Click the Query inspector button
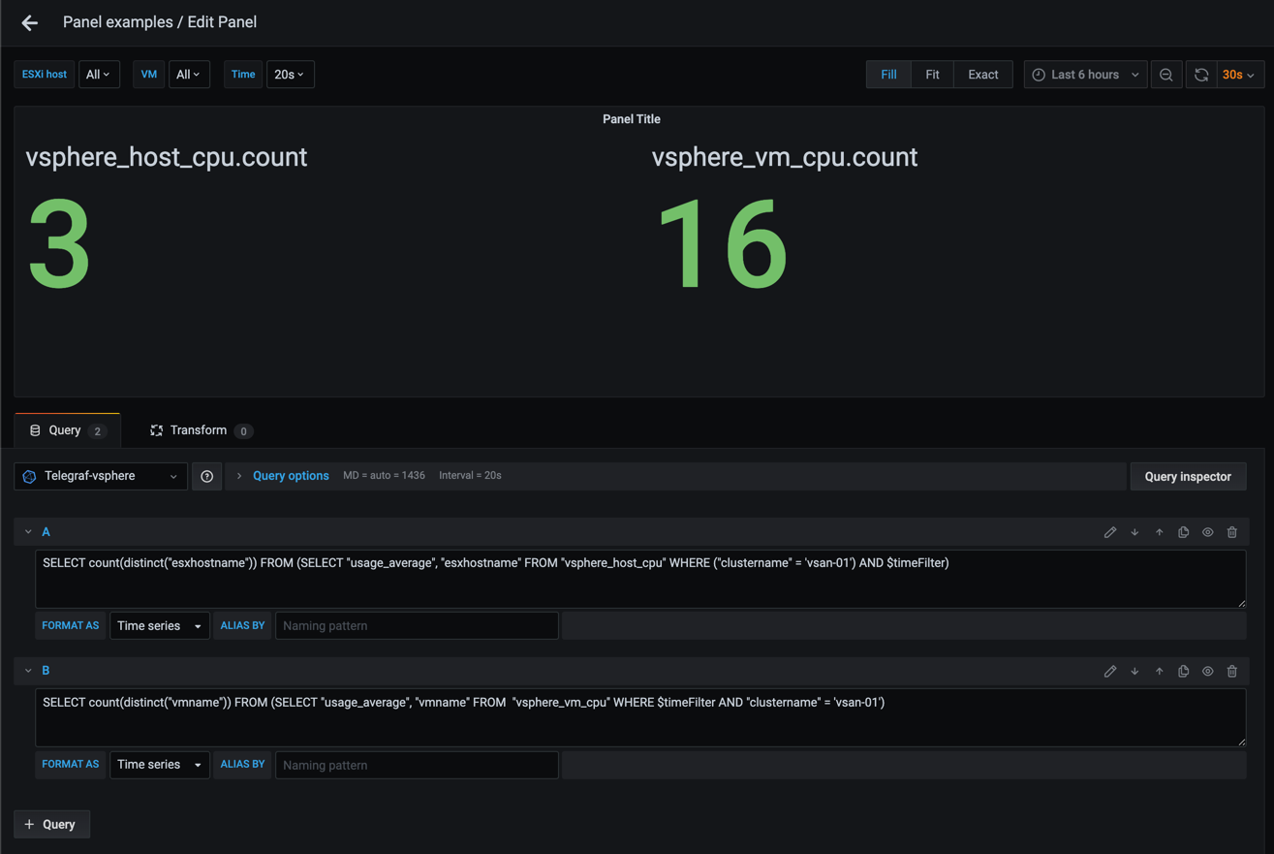Screen dimensions: 1274x854 pyautogui.click(x=1188, y=476)
